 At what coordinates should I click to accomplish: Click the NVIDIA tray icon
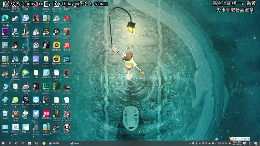(x=190, y=143)
